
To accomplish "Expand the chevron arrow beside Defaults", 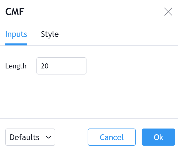I will coord(49,137).
